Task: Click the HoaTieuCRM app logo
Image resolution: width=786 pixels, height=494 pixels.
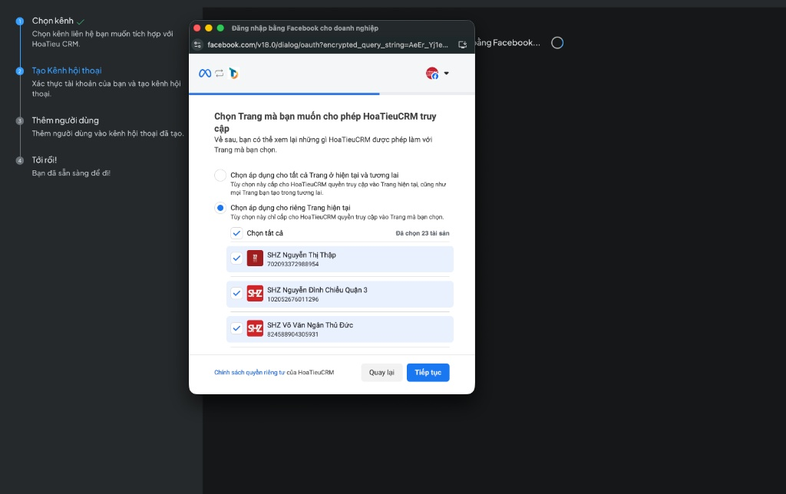Action: pyautogui.click(x=233, y=73)
